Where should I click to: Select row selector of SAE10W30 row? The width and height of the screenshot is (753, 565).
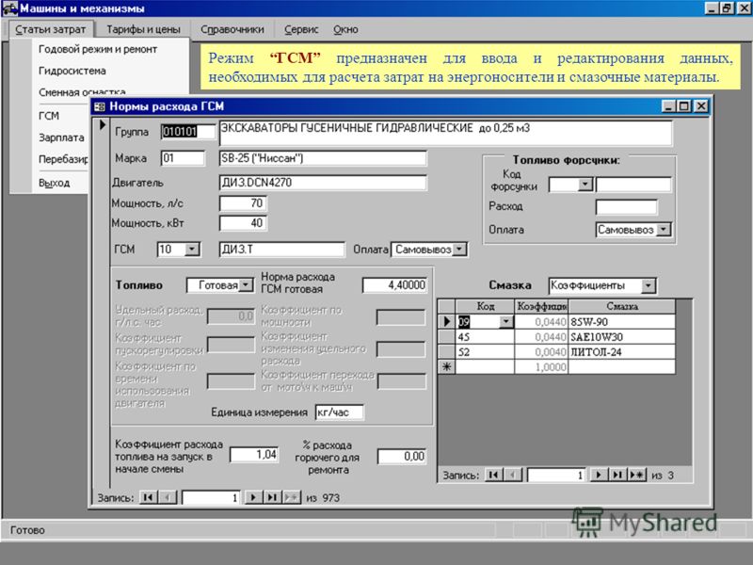446,337
